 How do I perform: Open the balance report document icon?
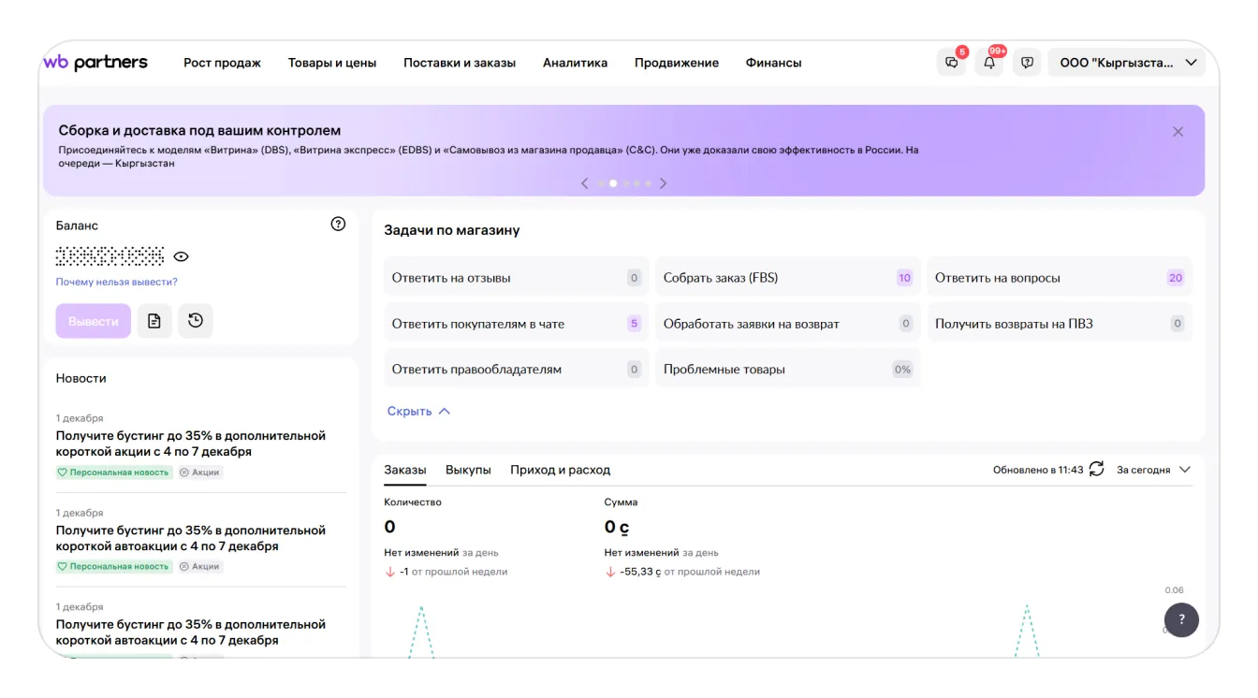point(154,321)
